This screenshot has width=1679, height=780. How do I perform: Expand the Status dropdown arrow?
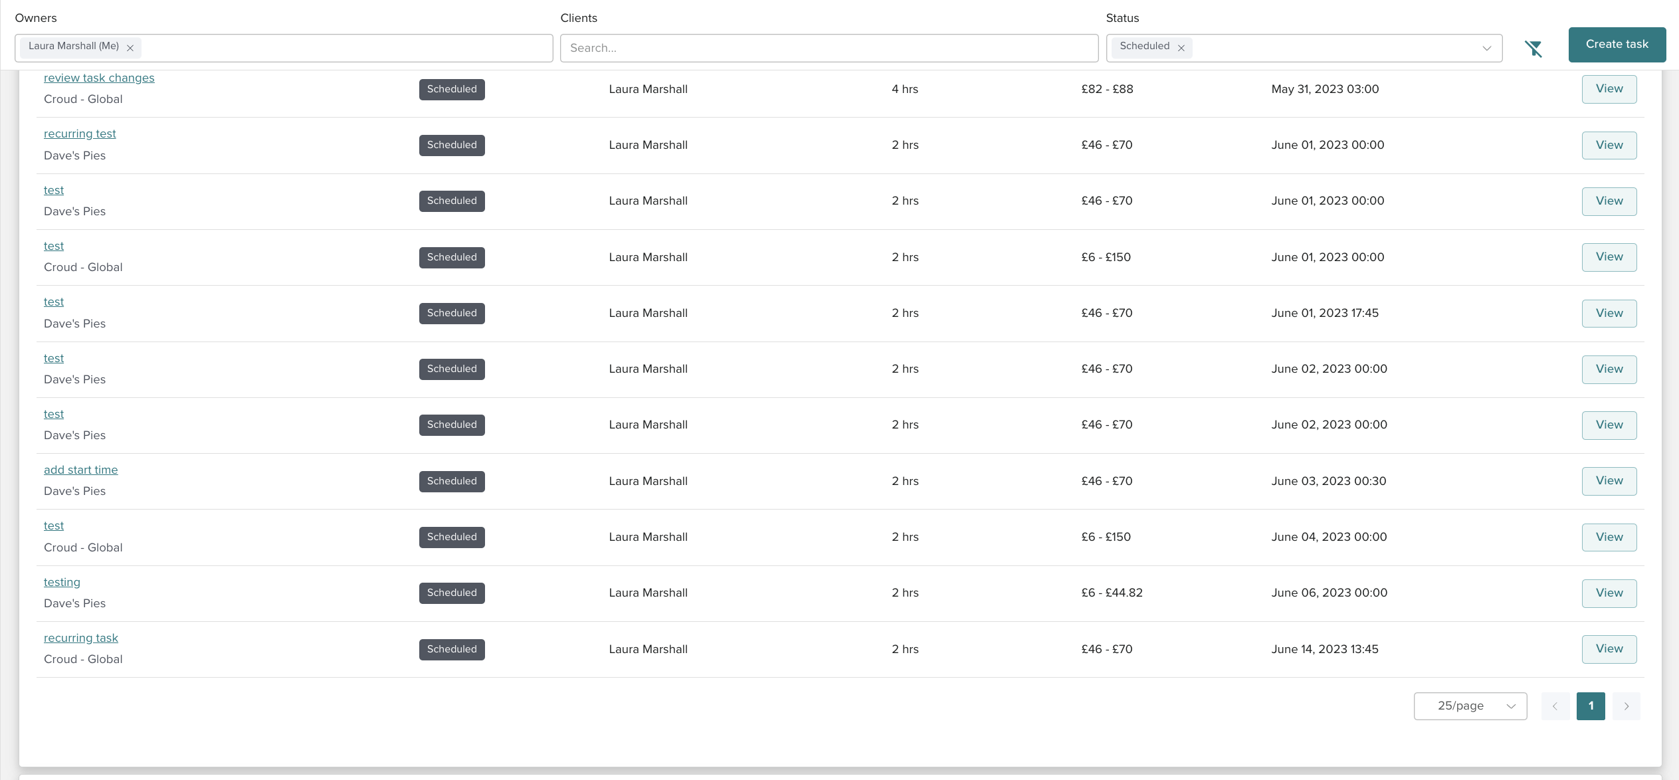[1486, 49]
